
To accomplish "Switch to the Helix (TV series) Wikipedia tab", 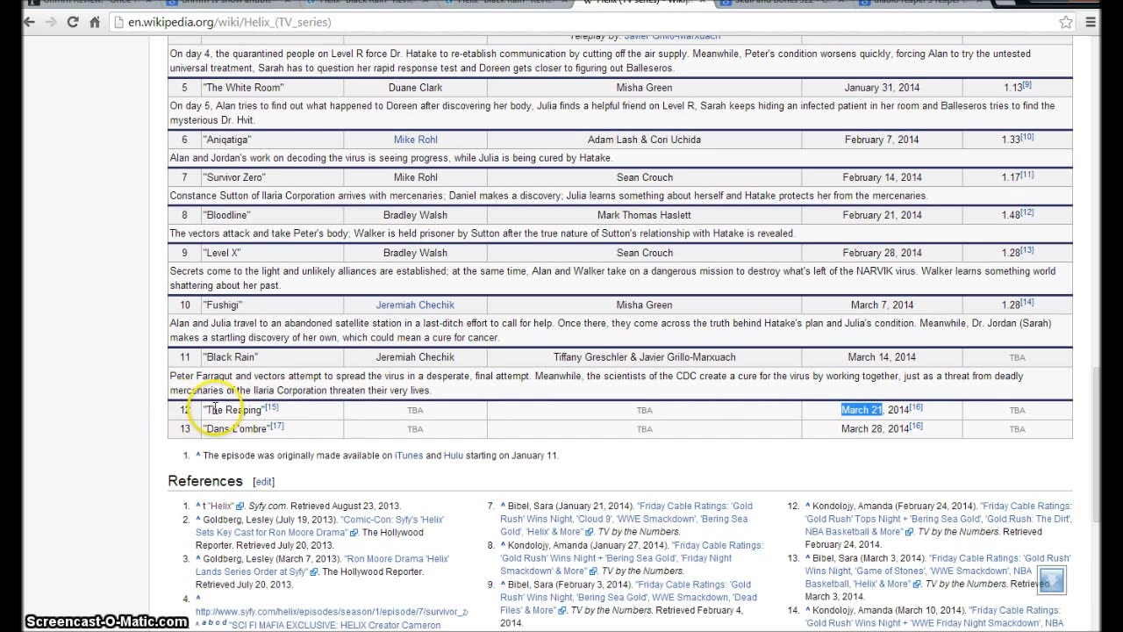I will 645,4.
